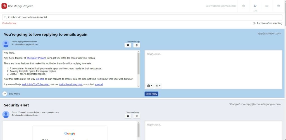This screenshot has height=140, width=286.
Task: Click Security alert email body scrollbar thumb
Action: point(139,130)
